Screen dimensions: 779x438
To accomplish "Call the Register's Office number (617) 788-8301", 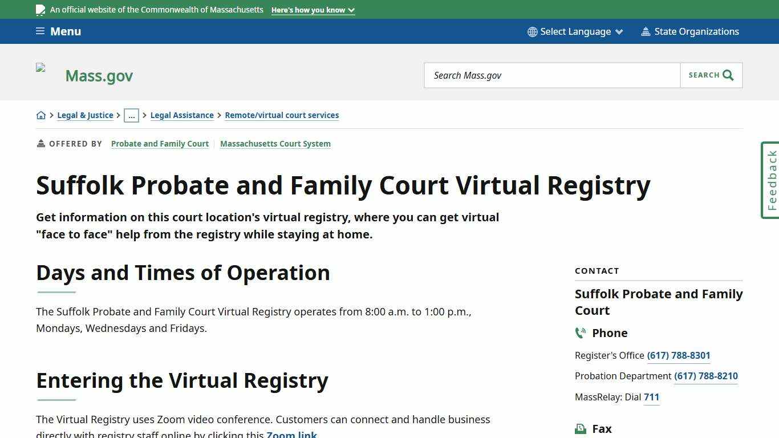I will (678, 355).
